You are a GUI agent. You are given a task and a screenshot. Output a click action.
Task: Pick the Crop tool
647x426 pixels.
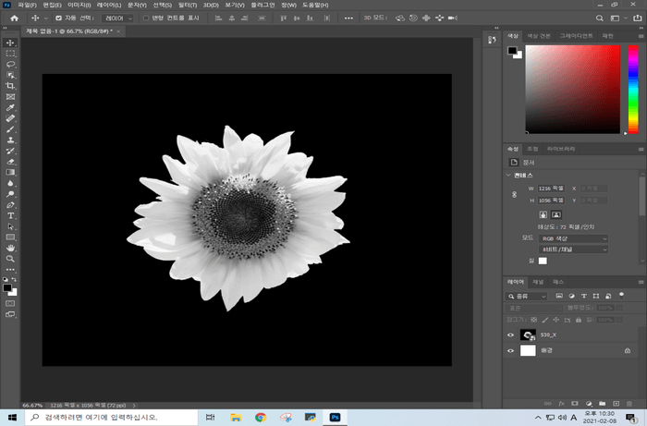click(x=11, y=86)
